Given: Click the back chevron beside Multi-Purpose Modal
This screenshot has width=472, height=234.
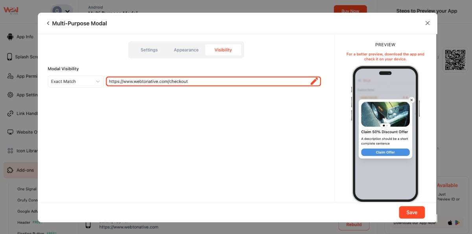Looking at the screenshot, I should 48,24.
